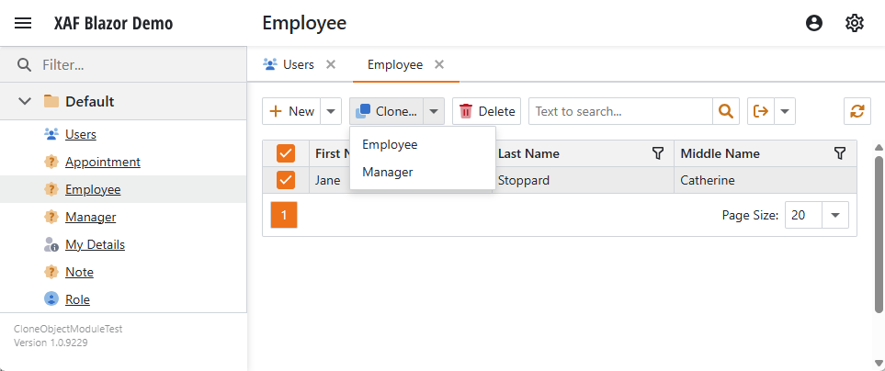Viewport: 885px width, 371px height.
Task: Collapse the Default navigation group
Action: [25, 101]
